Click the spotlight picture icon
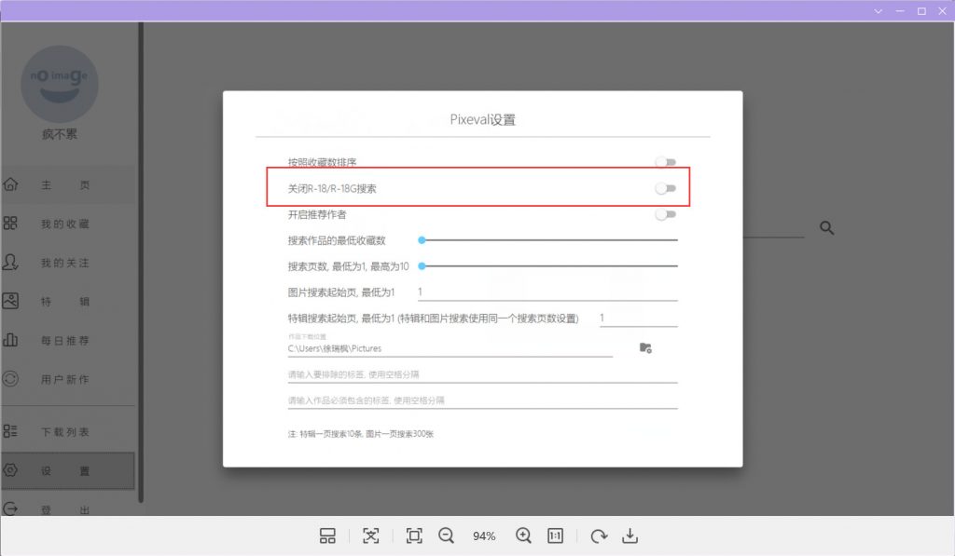Screen dimensions: 955x556 click(10, 301)
